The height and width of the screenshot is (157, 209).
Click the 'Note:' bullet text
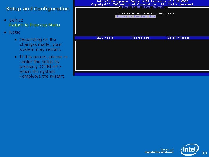coord(15,32)
